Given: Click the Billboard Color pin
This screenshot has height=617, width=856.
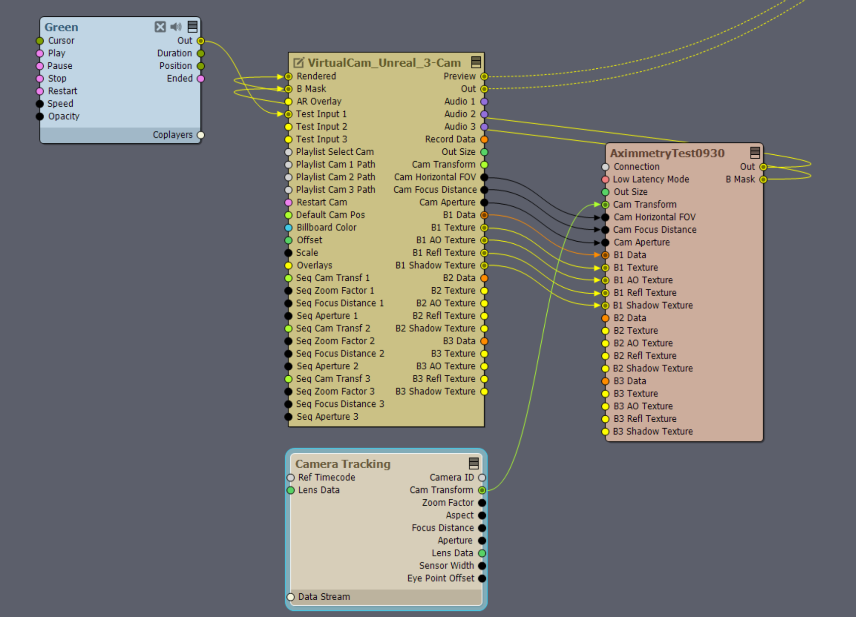Looking at the screenshot, I should point(288,227).
